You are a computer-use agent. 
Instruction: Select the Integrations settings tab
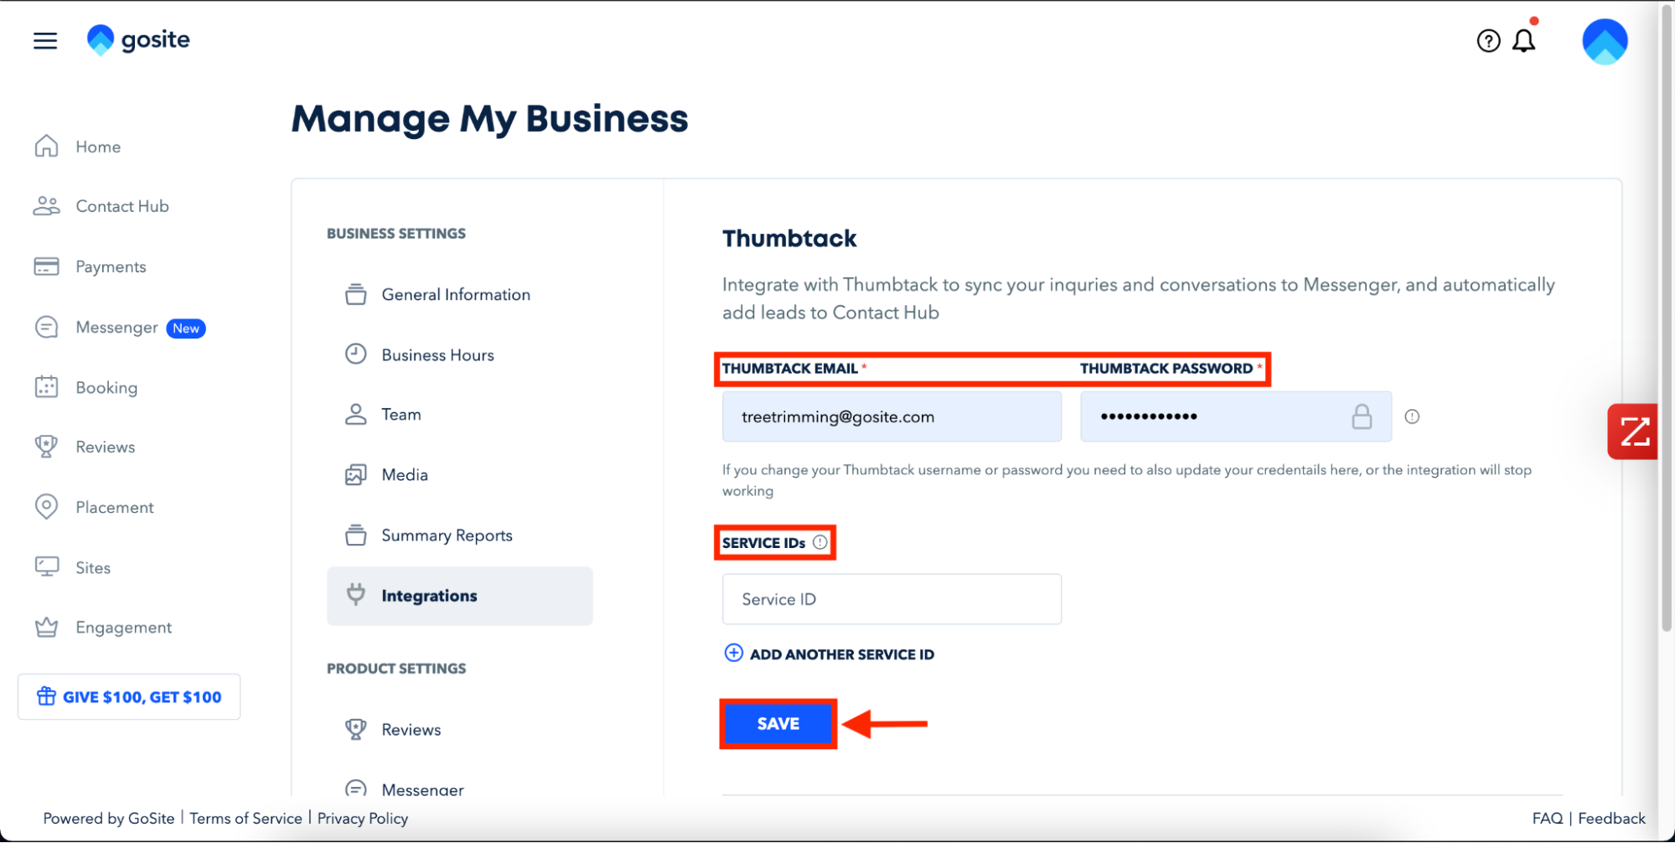click(x=460, y=596)
